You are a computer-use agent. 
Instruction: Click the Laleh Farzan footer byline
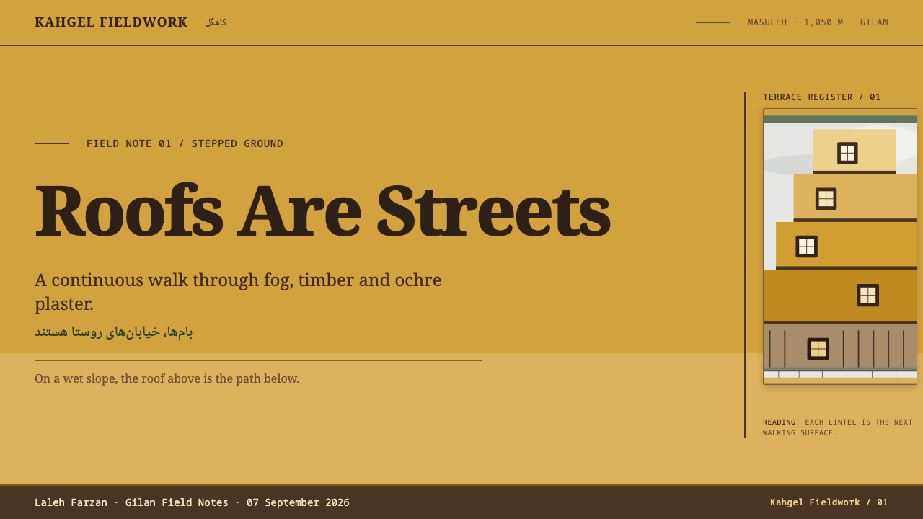point(192,502)
